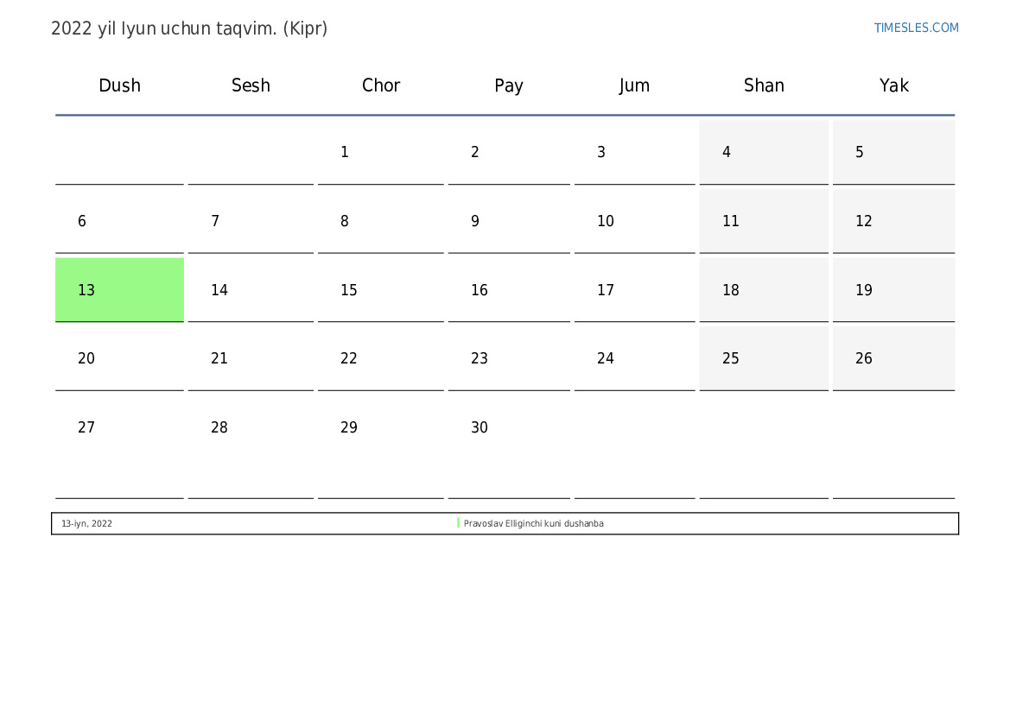Click on date 10 under Jum
This screenshot has height=714, width=1010.
coord(634,222)
